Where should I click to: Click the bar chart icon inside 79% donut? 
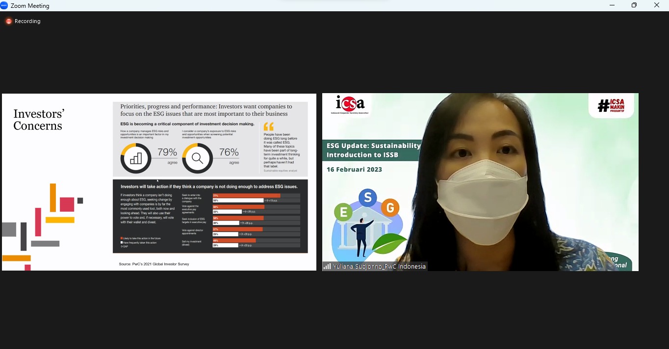point(136,158)
